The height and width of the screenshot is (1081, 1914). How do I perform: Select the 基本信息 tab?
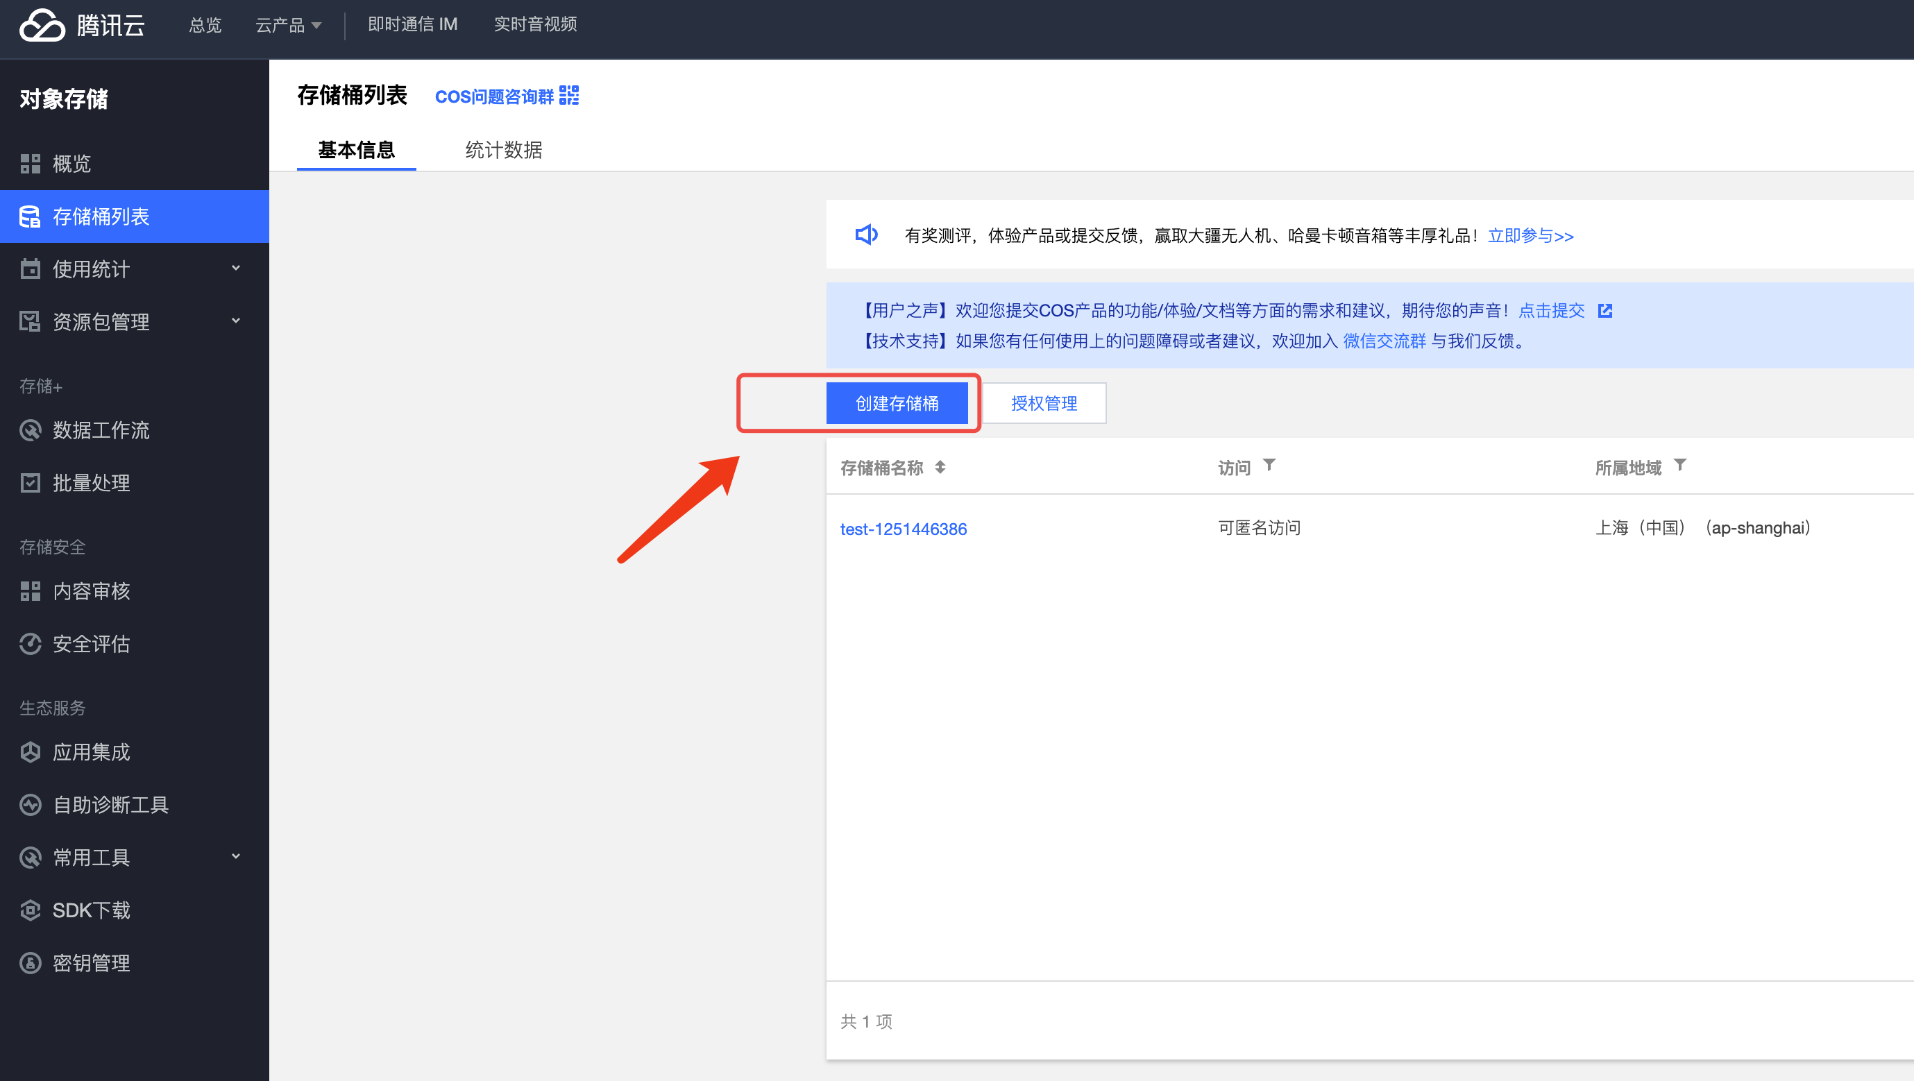click(x=356, y=150)
